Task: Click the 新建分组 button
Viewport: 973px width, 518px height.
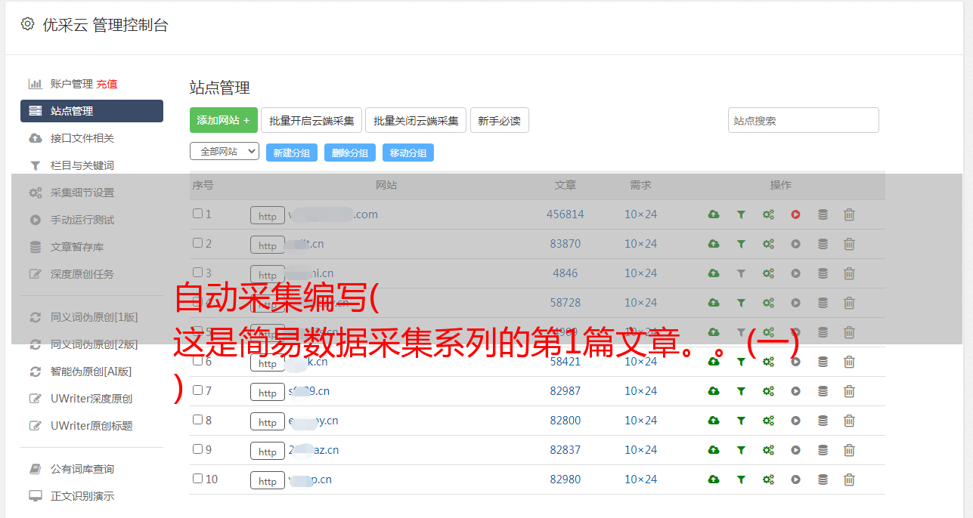Action: pos(292,153)
